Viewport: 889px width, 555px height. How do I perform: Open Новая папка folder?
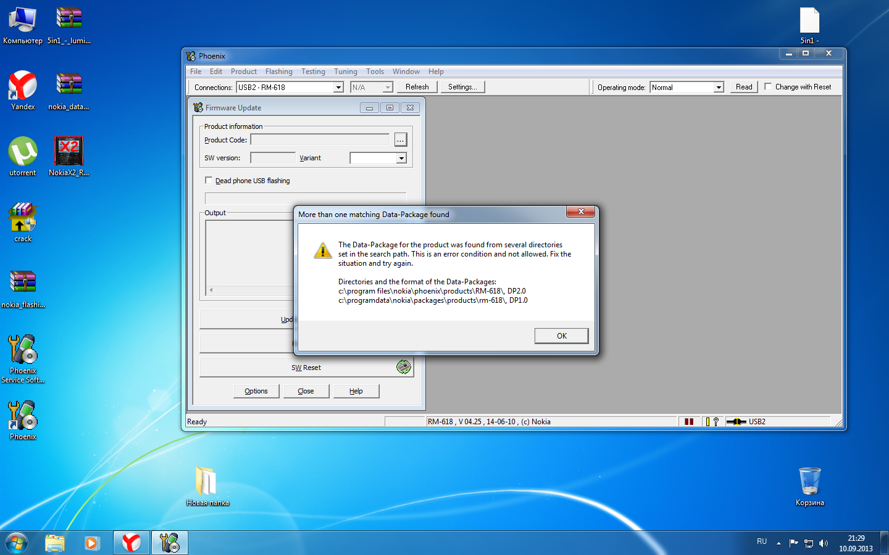pos(207,487)
